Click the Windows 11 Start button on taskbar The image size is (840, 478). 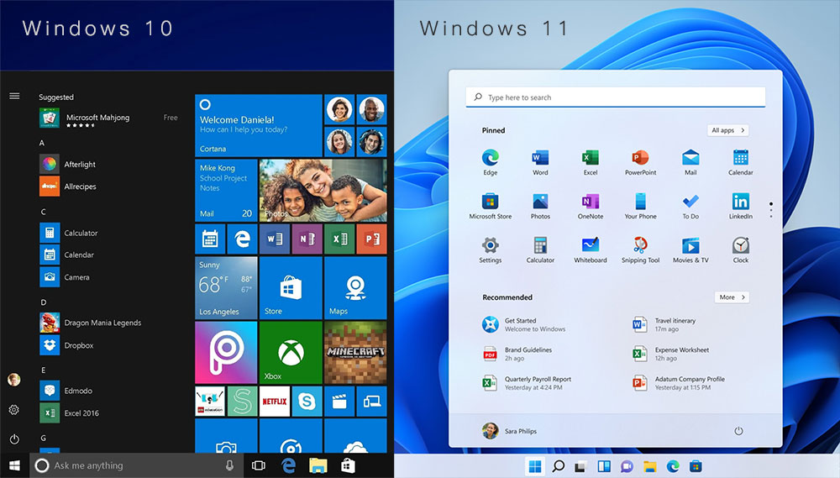pos(534,466)
